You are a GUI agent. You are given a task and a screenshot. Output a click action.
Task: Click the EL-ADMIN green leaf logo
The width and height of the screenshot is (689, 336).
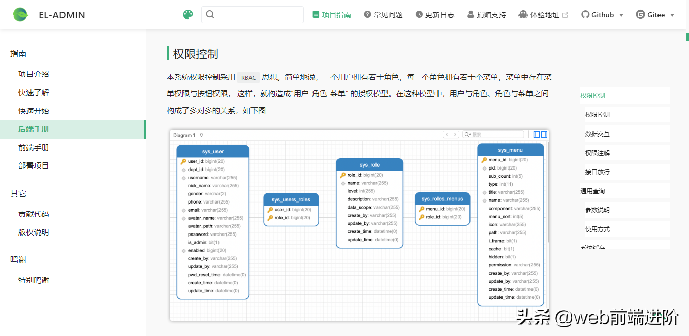(x=21, y=15)
